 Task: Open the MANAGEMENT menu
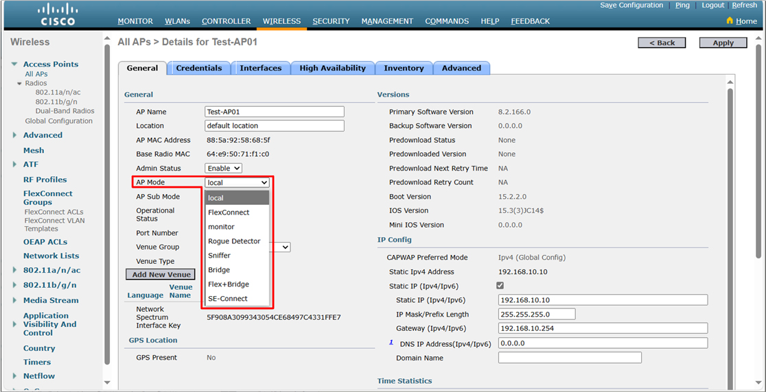tap(387, 21)
